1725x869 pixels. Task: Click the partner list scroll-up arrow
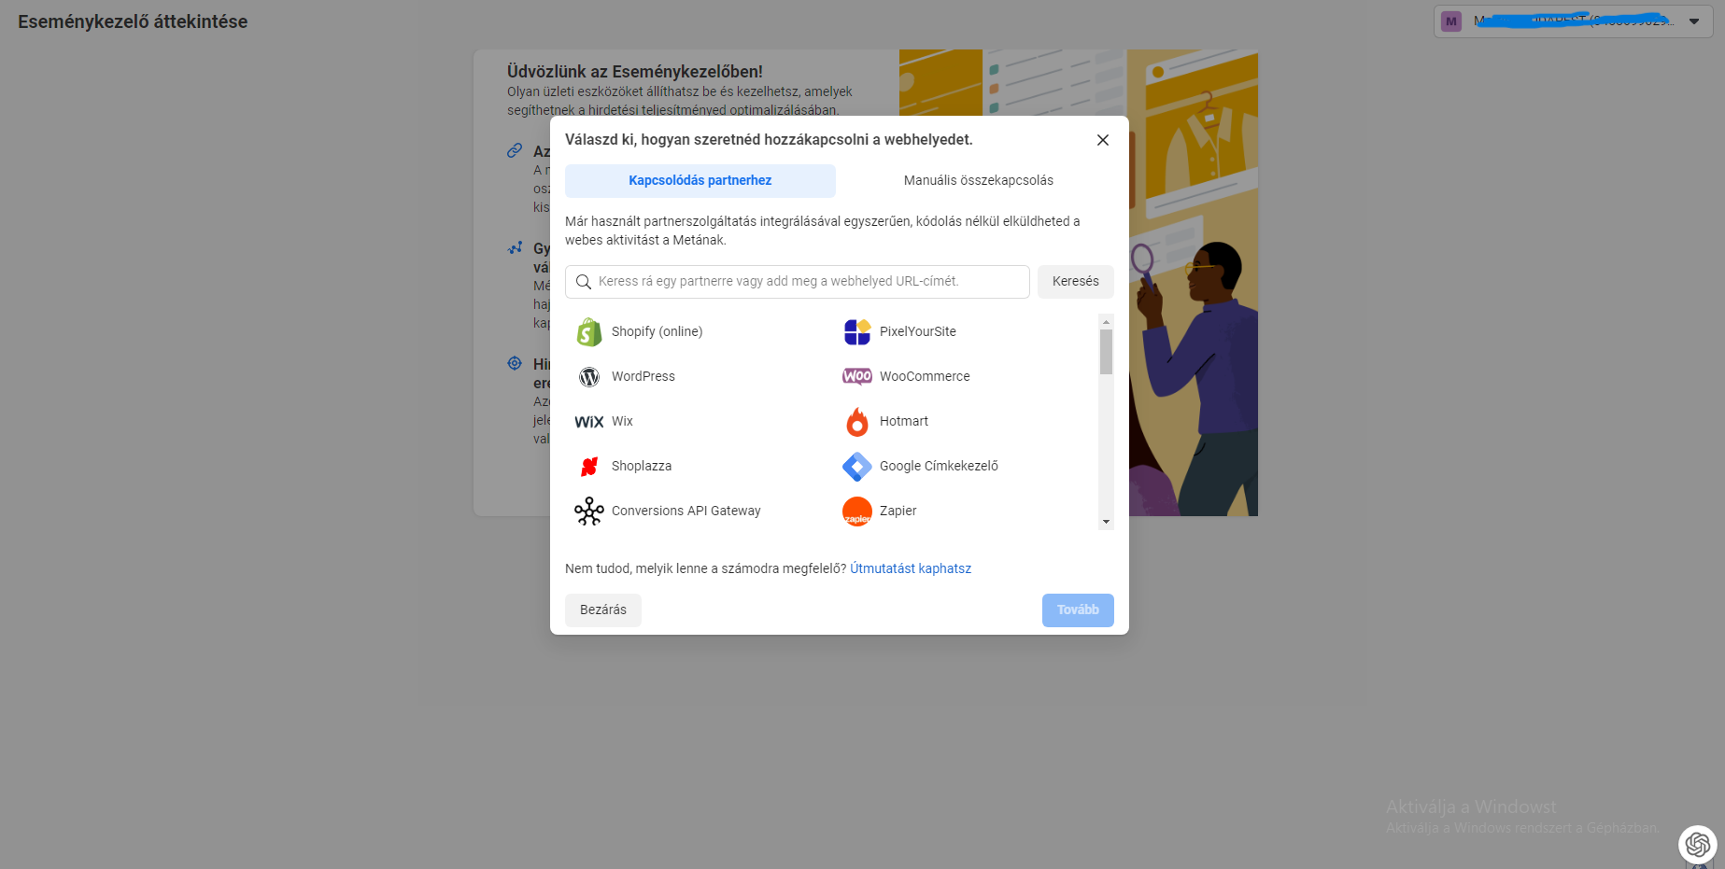click(1107, 322)
